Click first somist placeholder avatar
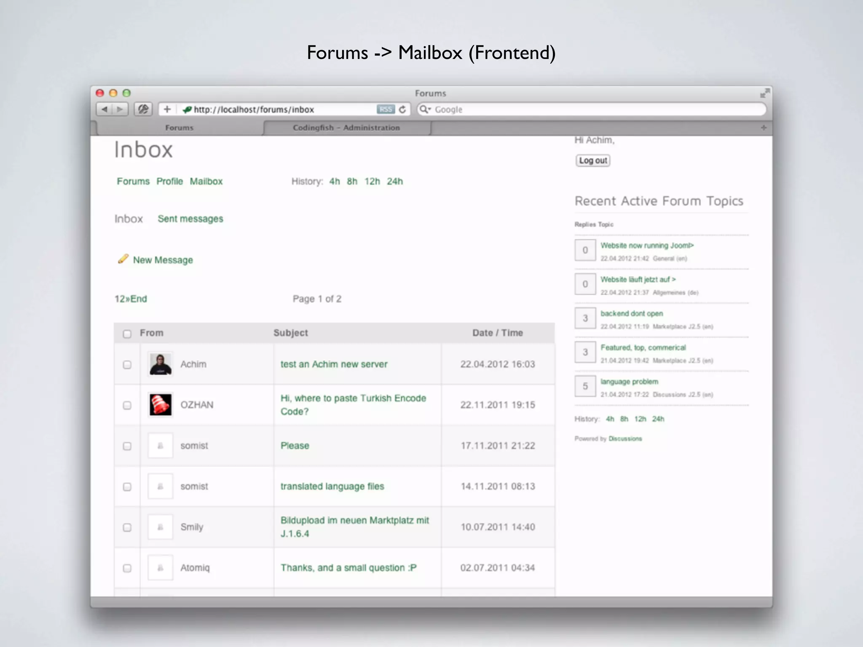 (161, 446)
